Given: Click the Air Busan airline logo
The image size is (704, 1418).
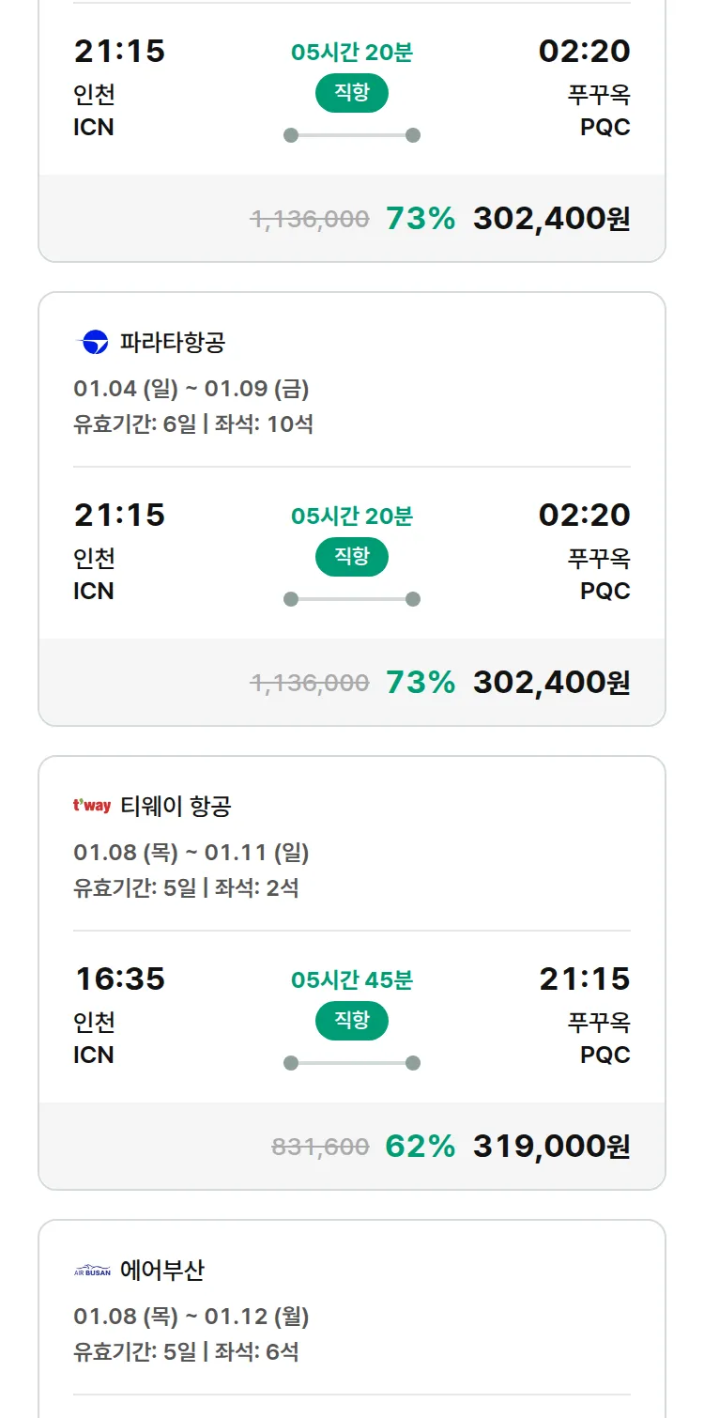Looking at the screenshot, I should [x=92, y=1271].
